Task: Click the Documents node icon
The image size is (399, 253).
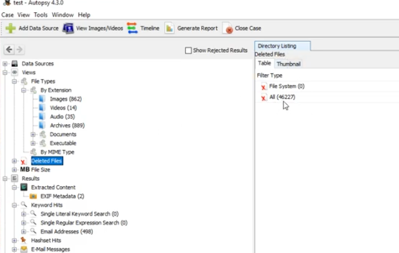Action: [x=43, y=134]
